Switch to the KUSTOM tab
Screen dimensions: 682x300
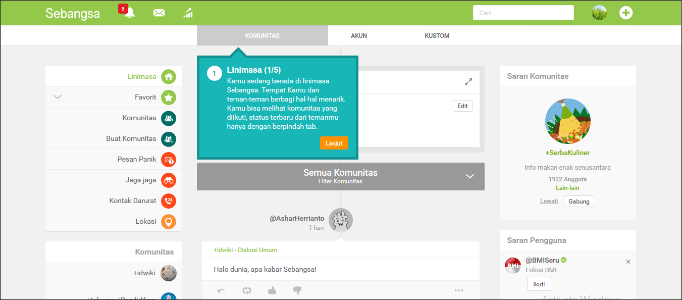point(437,36)
